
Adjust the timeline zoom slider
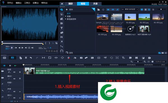tap(138, 62)
